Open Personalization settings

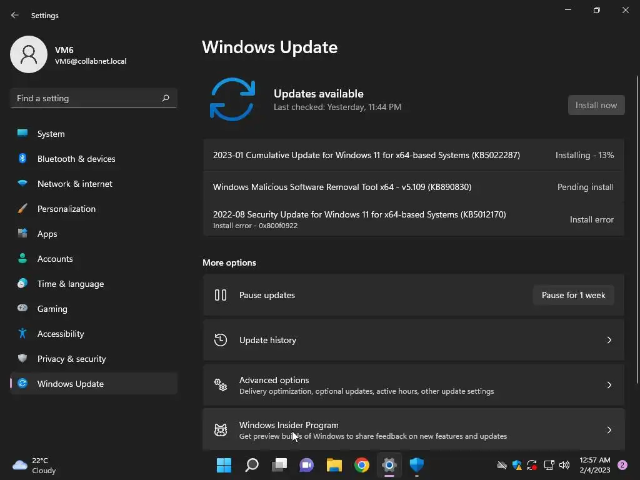tap(94, 209)
